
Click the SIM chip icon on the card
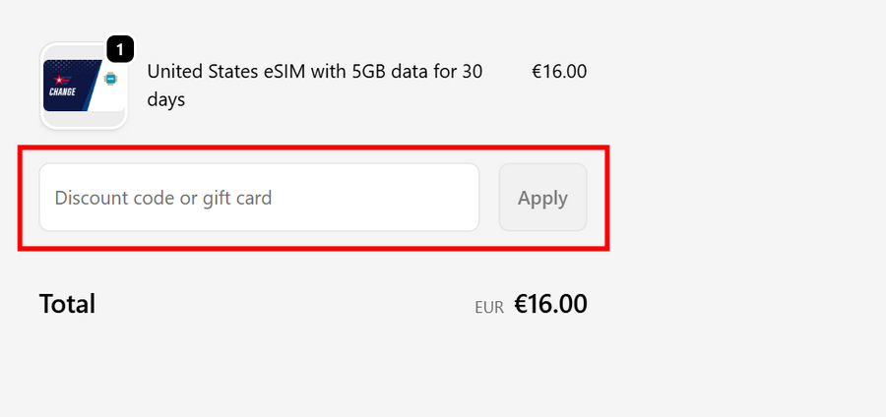pos(110,79)
